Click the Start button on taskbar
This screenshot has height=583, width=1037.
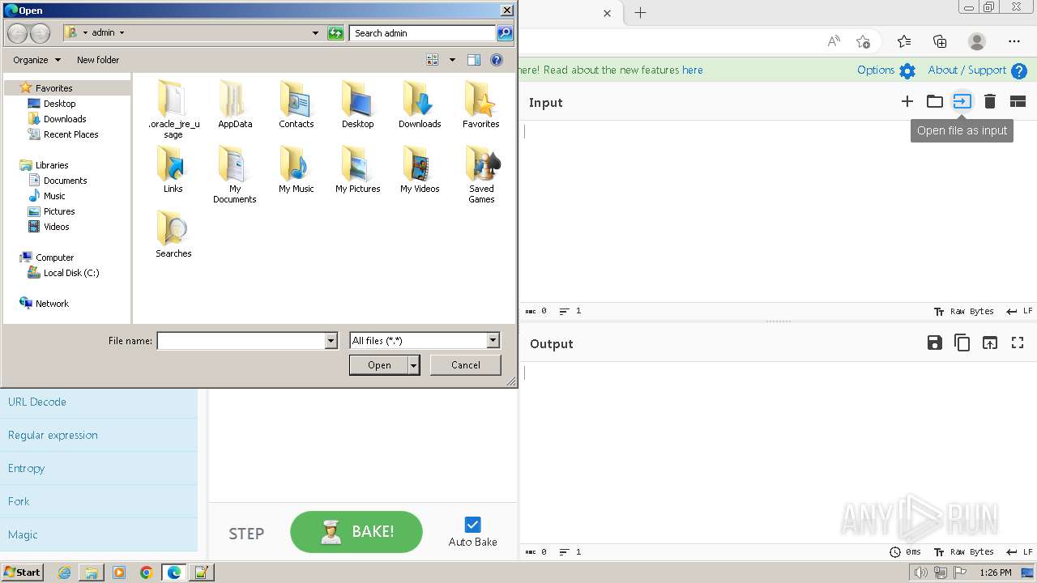(22, 572)
